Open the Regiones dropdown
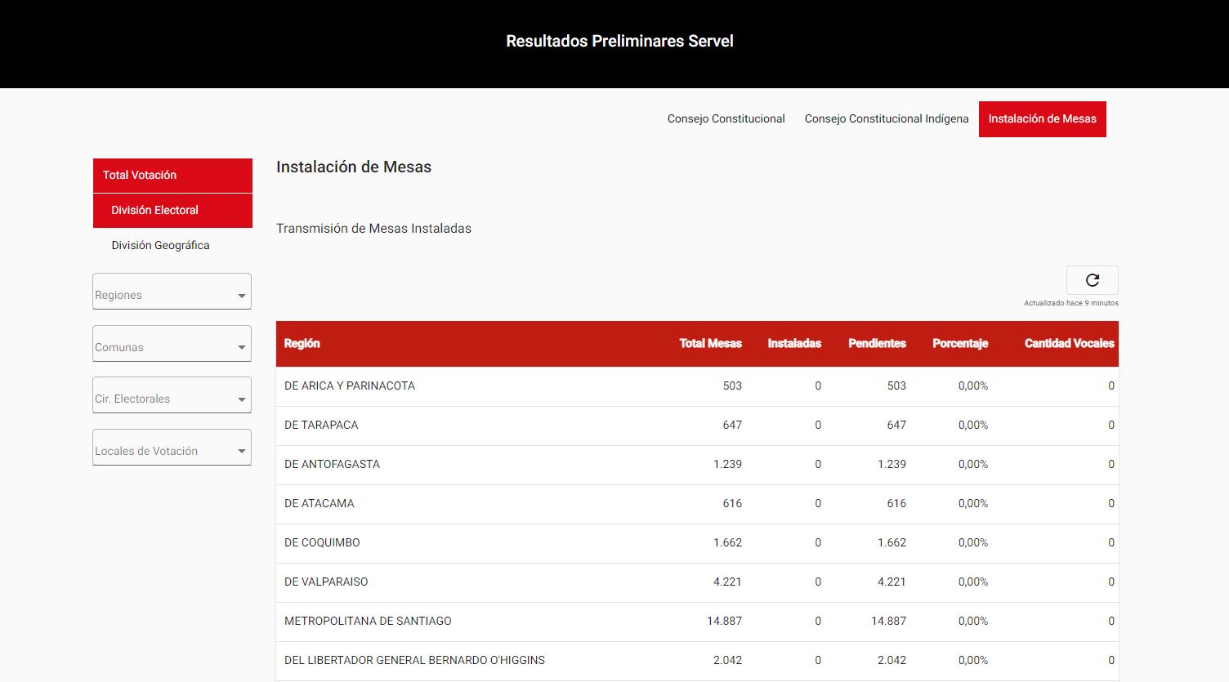 coord(172,292)
